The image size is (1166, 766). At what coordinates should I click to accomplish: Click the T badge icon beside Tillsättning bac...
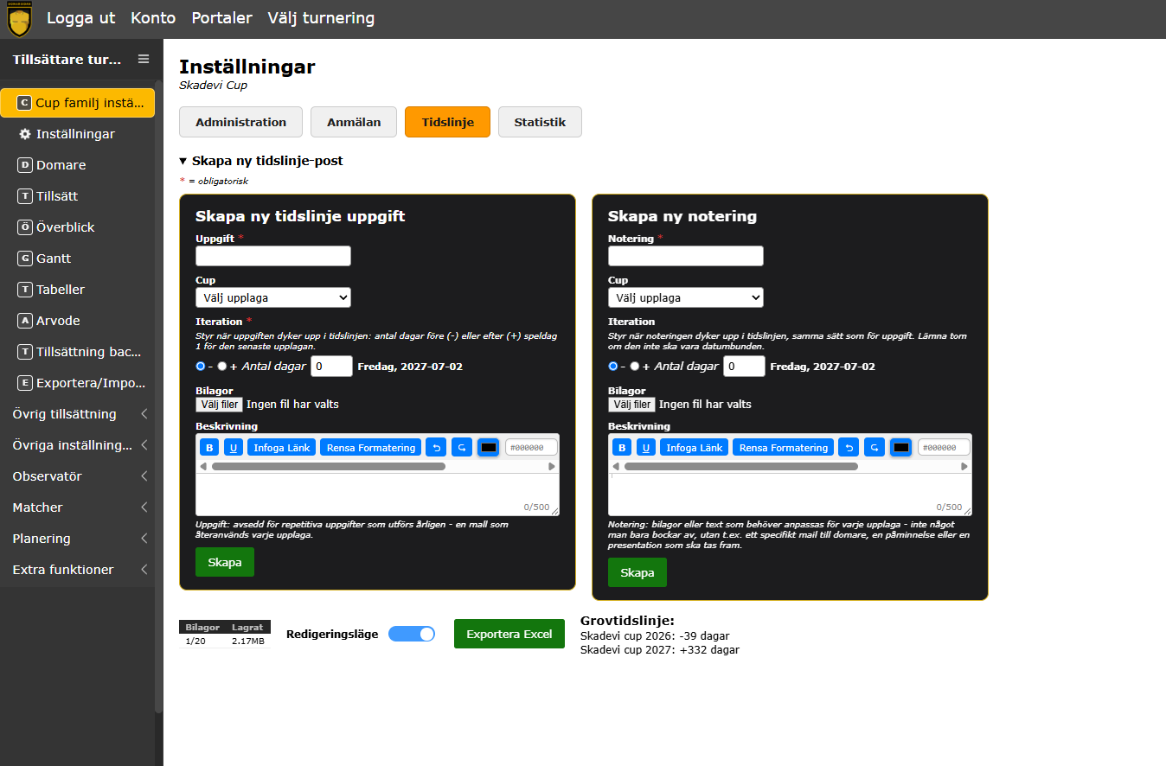point(25,352)
